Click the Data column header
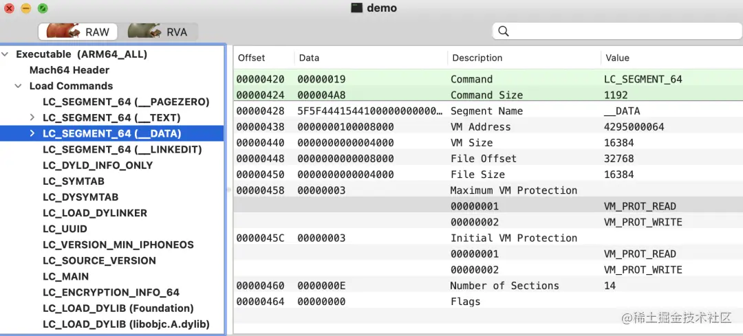The height and width of the screenshot is (336, 743). (309, 58)
